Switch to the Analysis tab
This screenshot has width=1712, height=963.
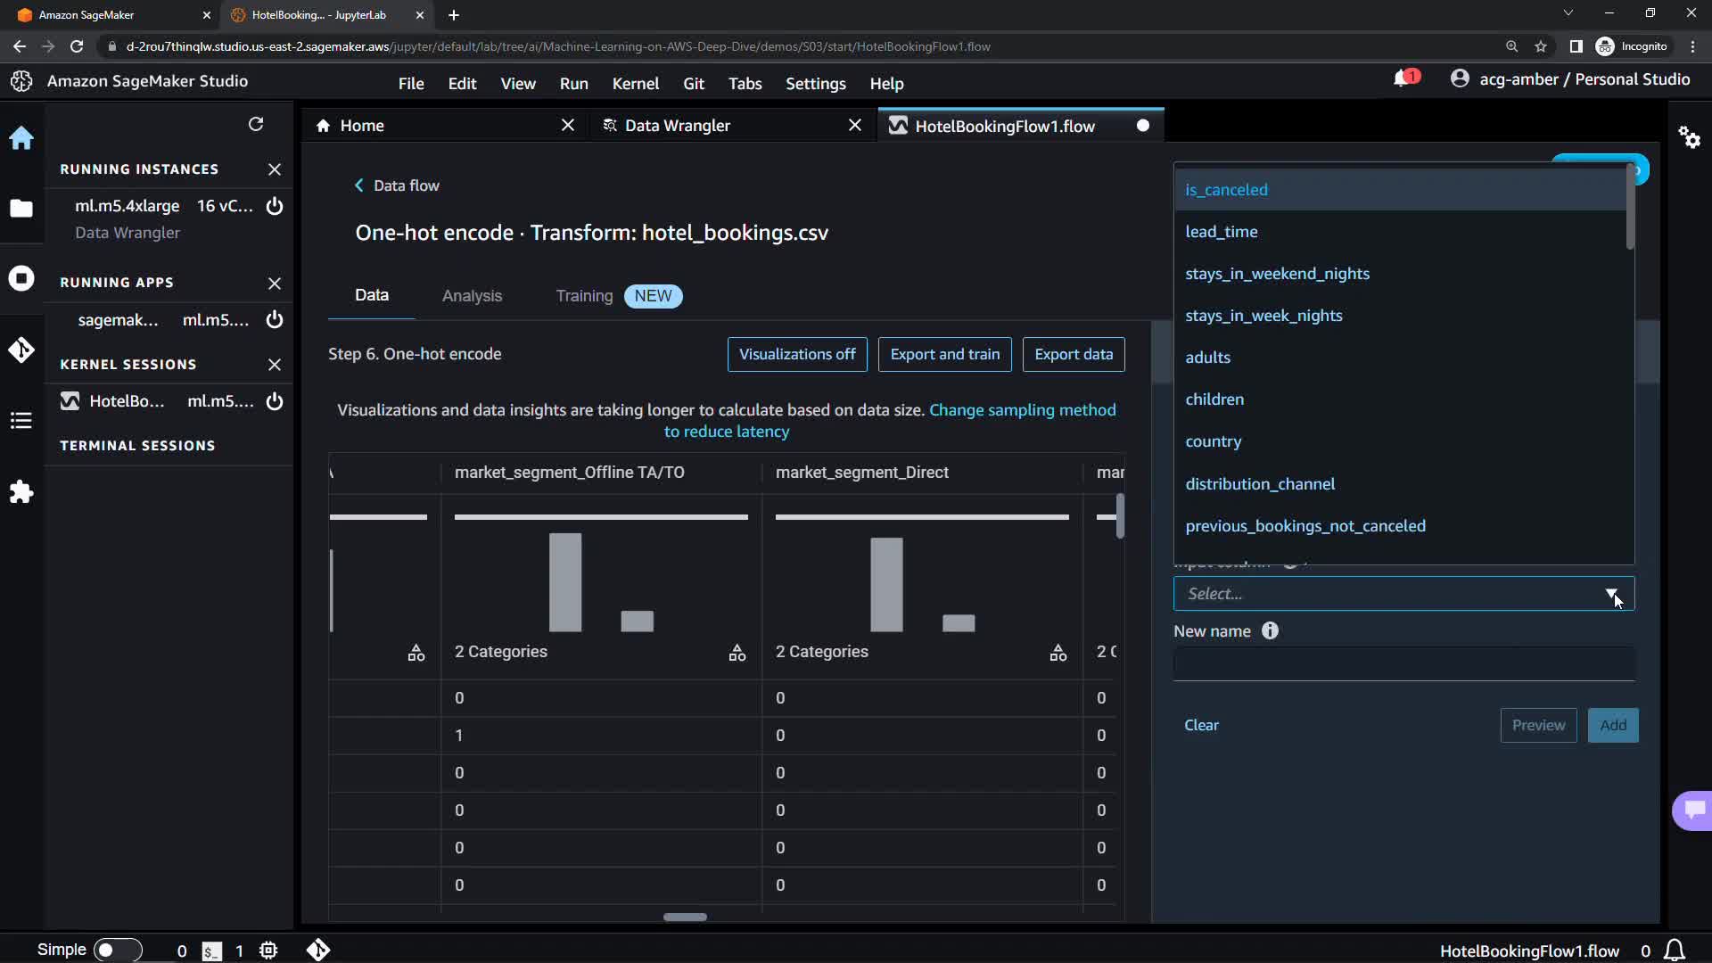472,296
